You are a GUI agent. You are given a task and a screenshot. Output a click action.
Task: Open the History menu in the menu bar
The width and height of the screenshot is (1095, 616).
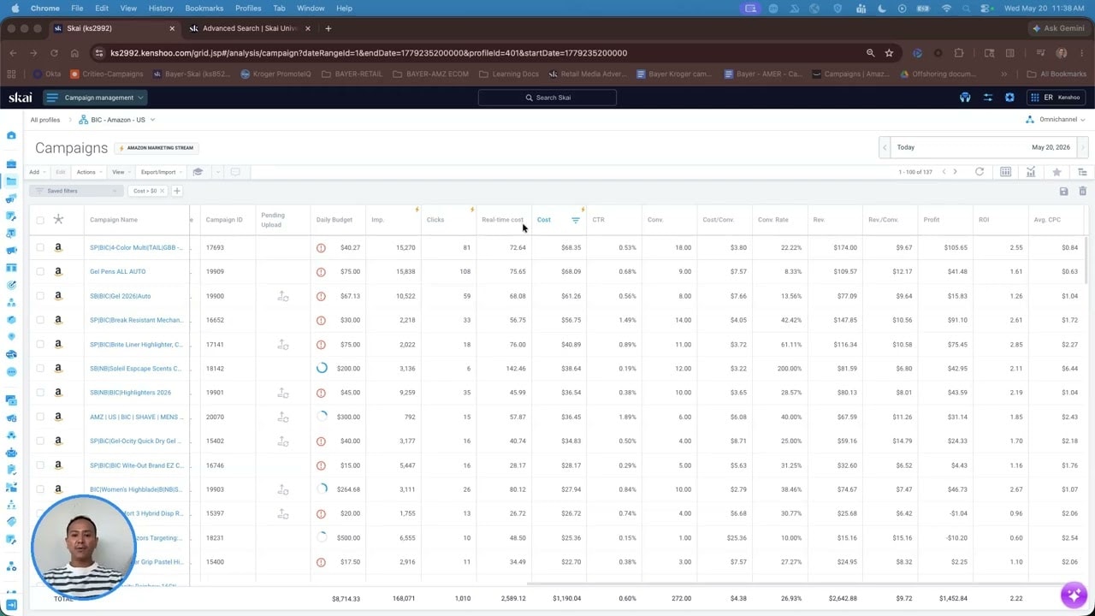(161, 9)
